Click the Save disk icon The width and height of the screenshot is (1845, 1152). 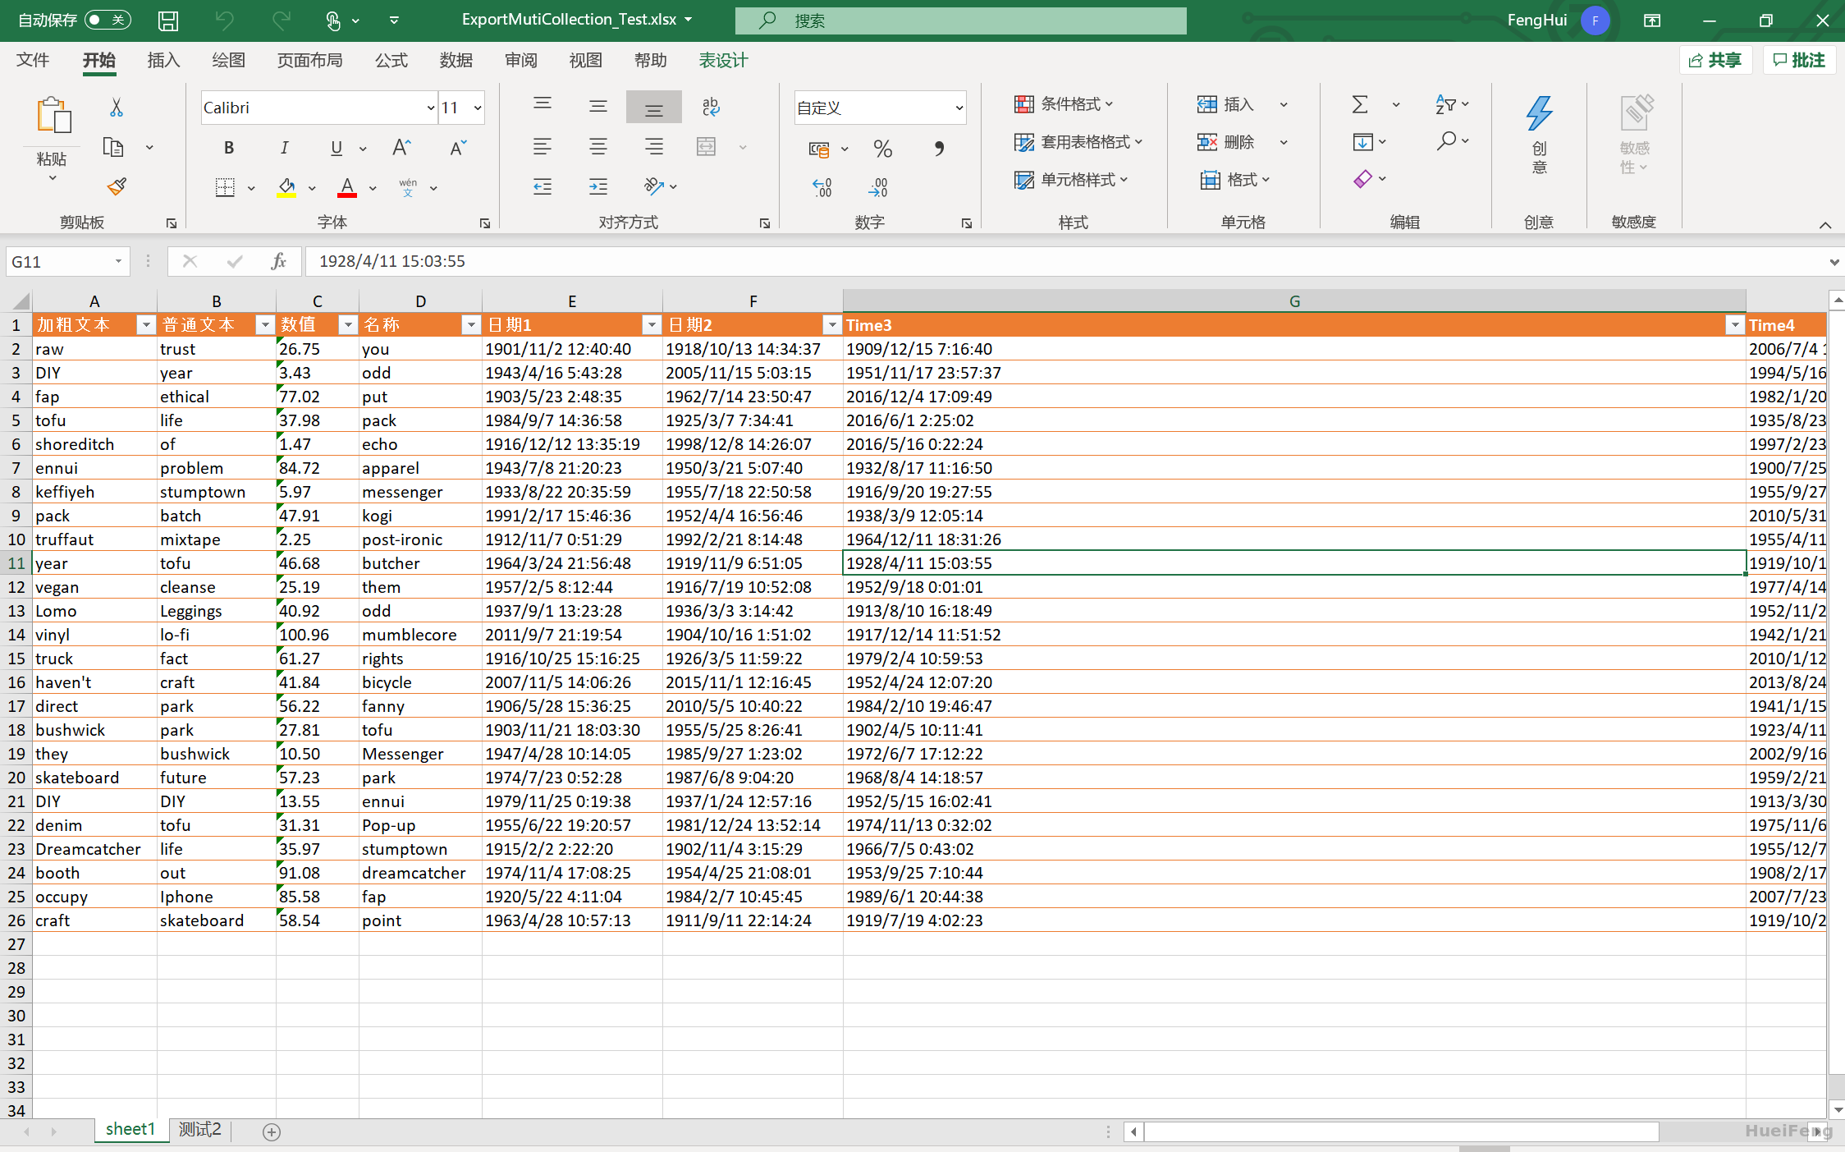(x=168, y=21)
